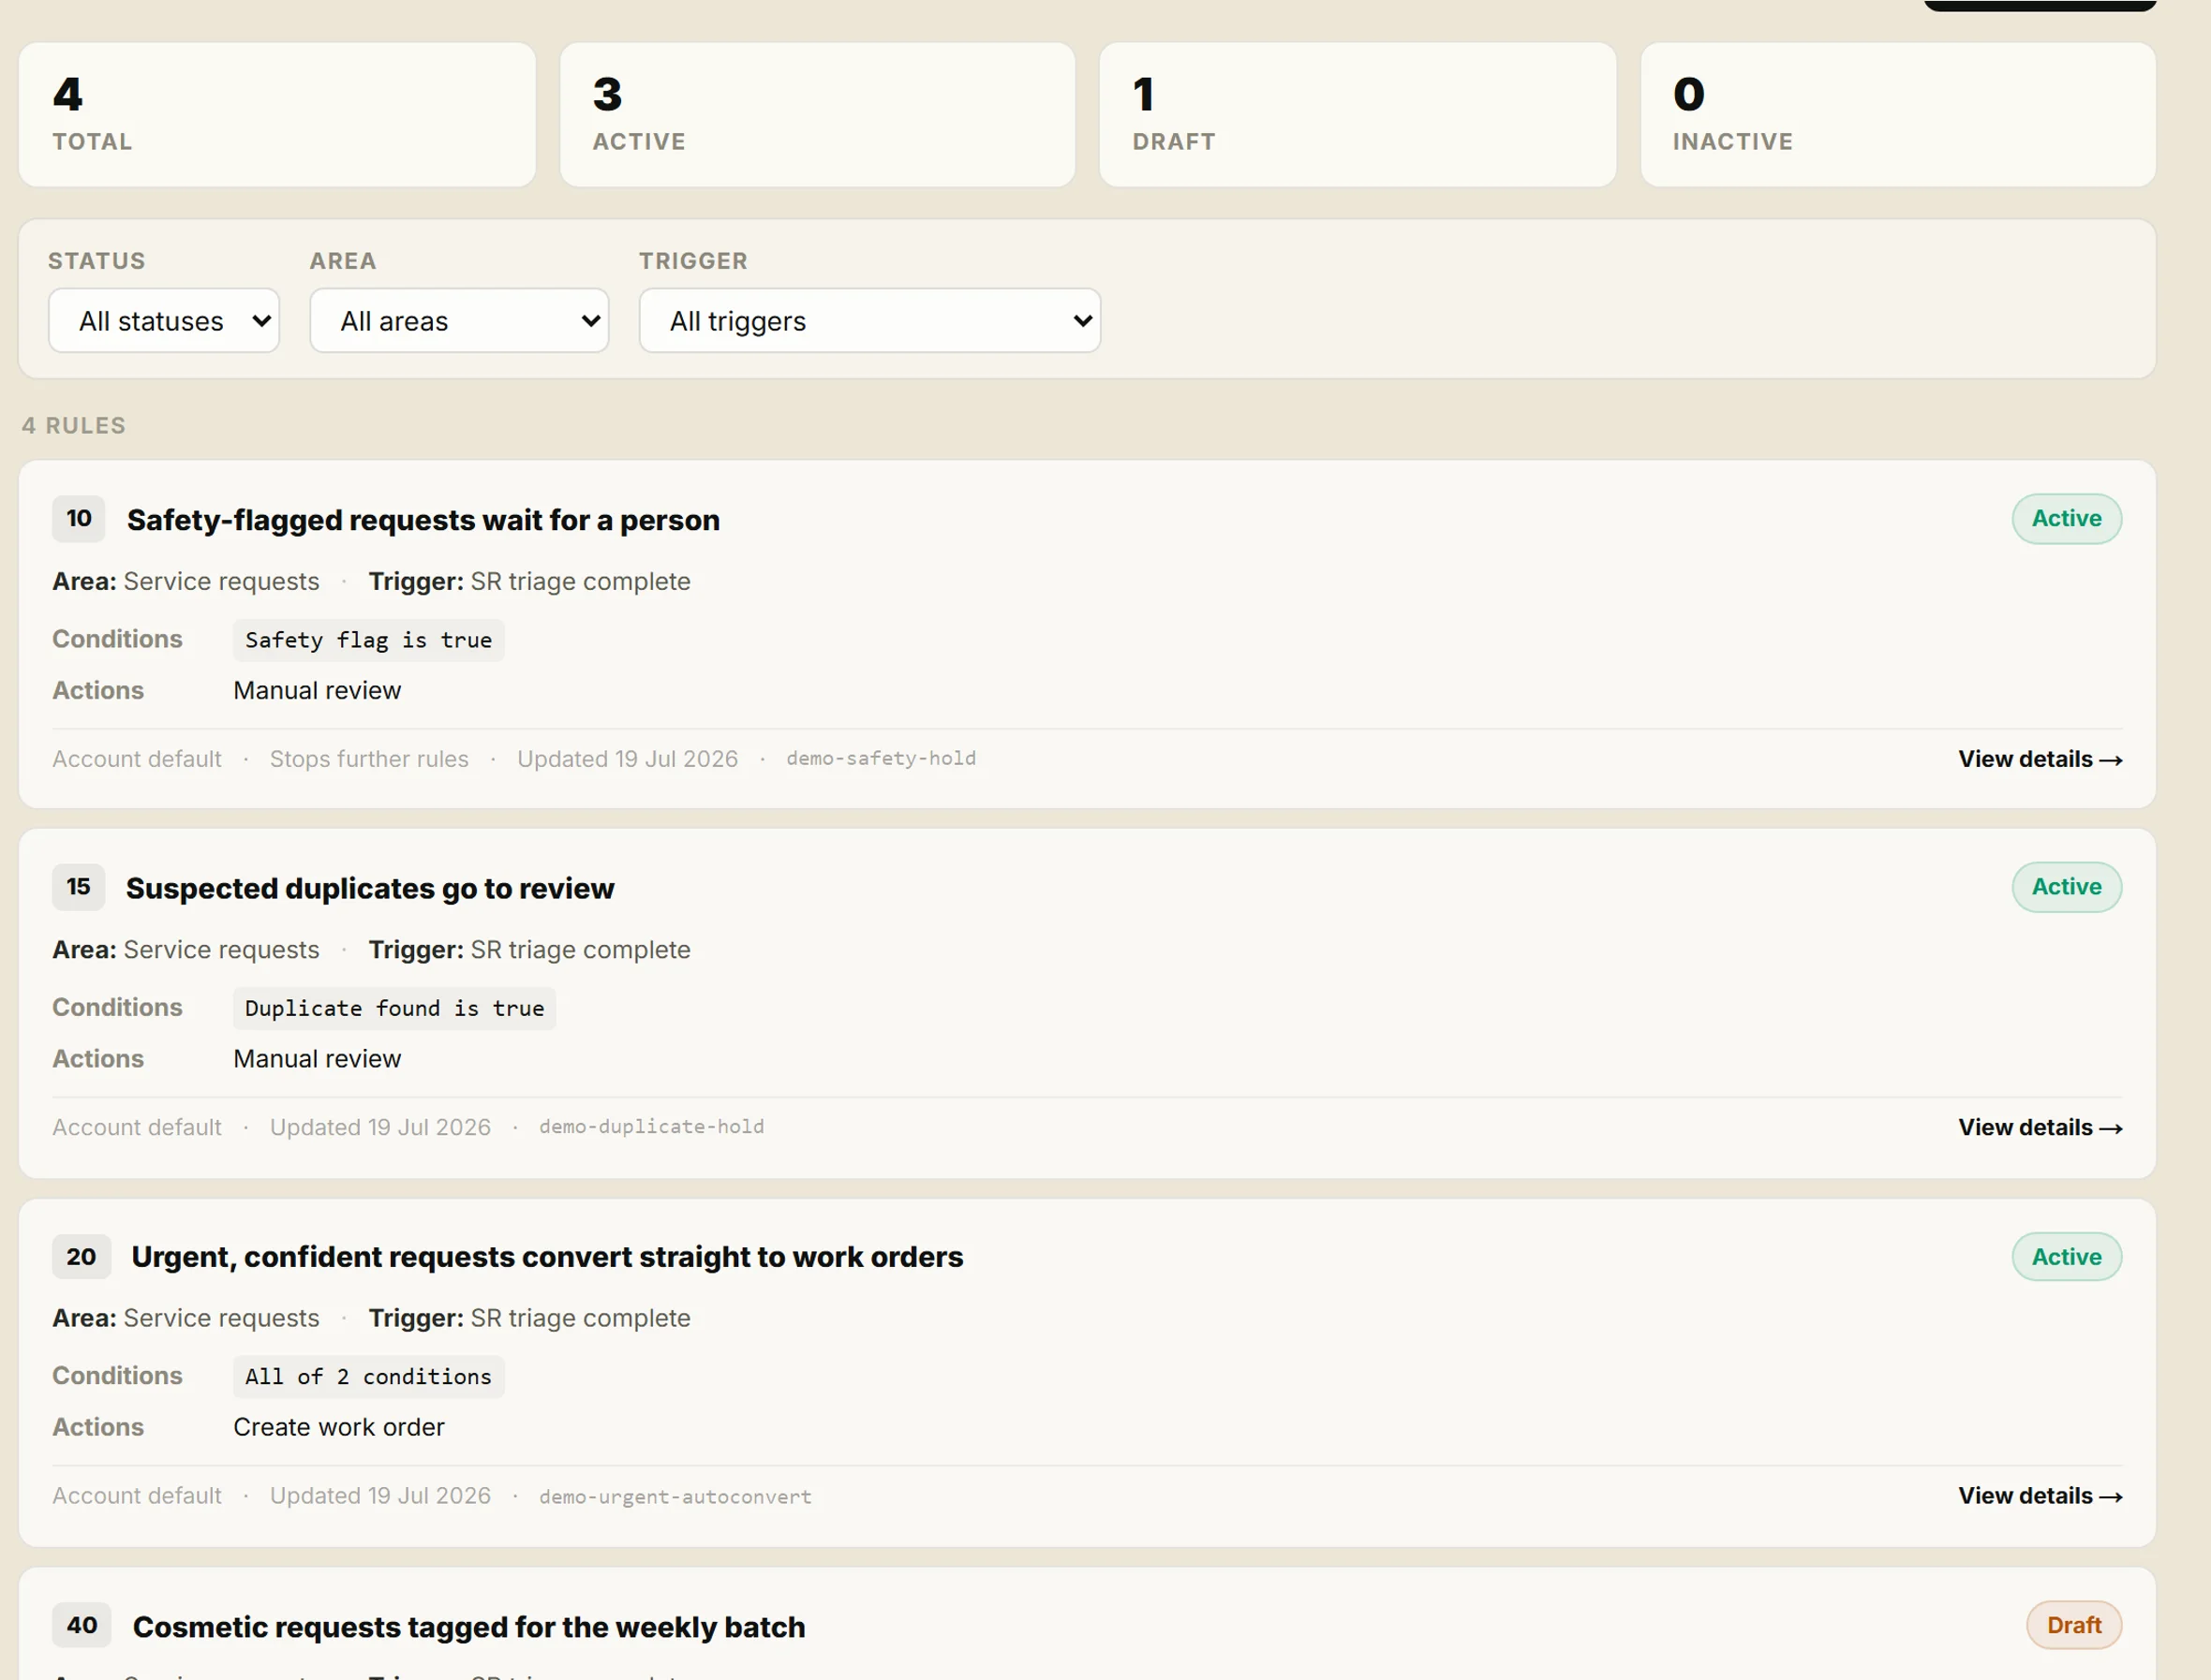Screen dimensions: 2211x1680
Task: Open the All areas dropdown
Action: [459, 321]
